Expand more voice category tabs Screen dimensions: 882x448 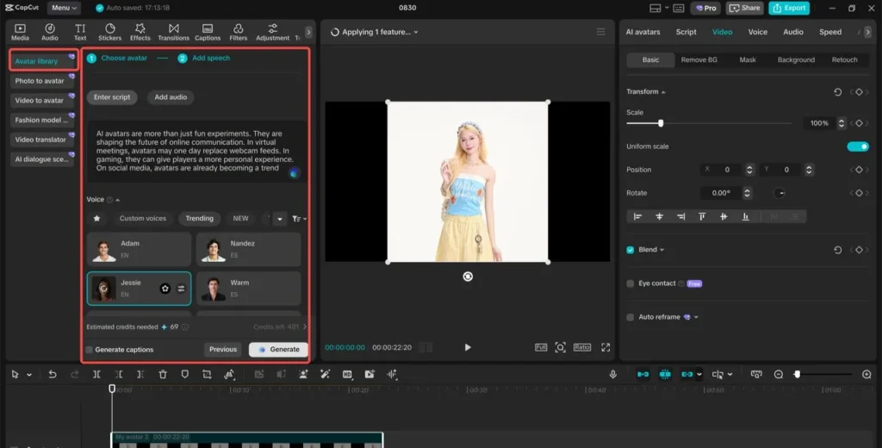[280, 219]
